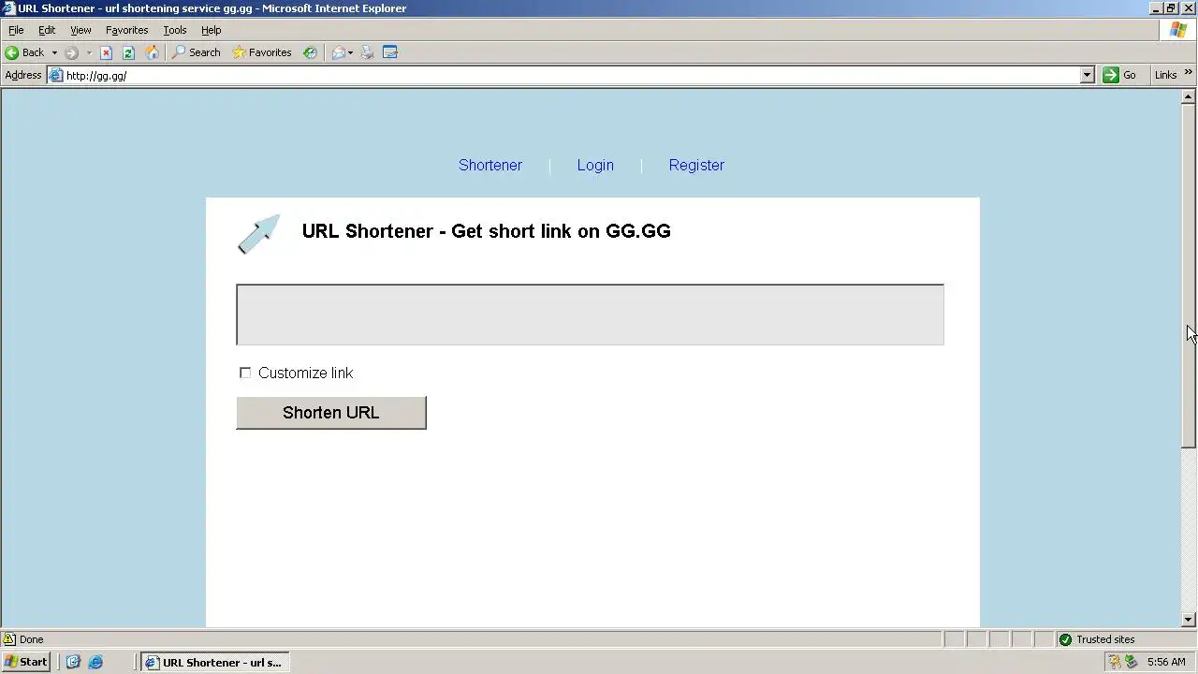This screenshot has height=674, width=1198.
Task: Open the Start menu
Action: (26, 662)
